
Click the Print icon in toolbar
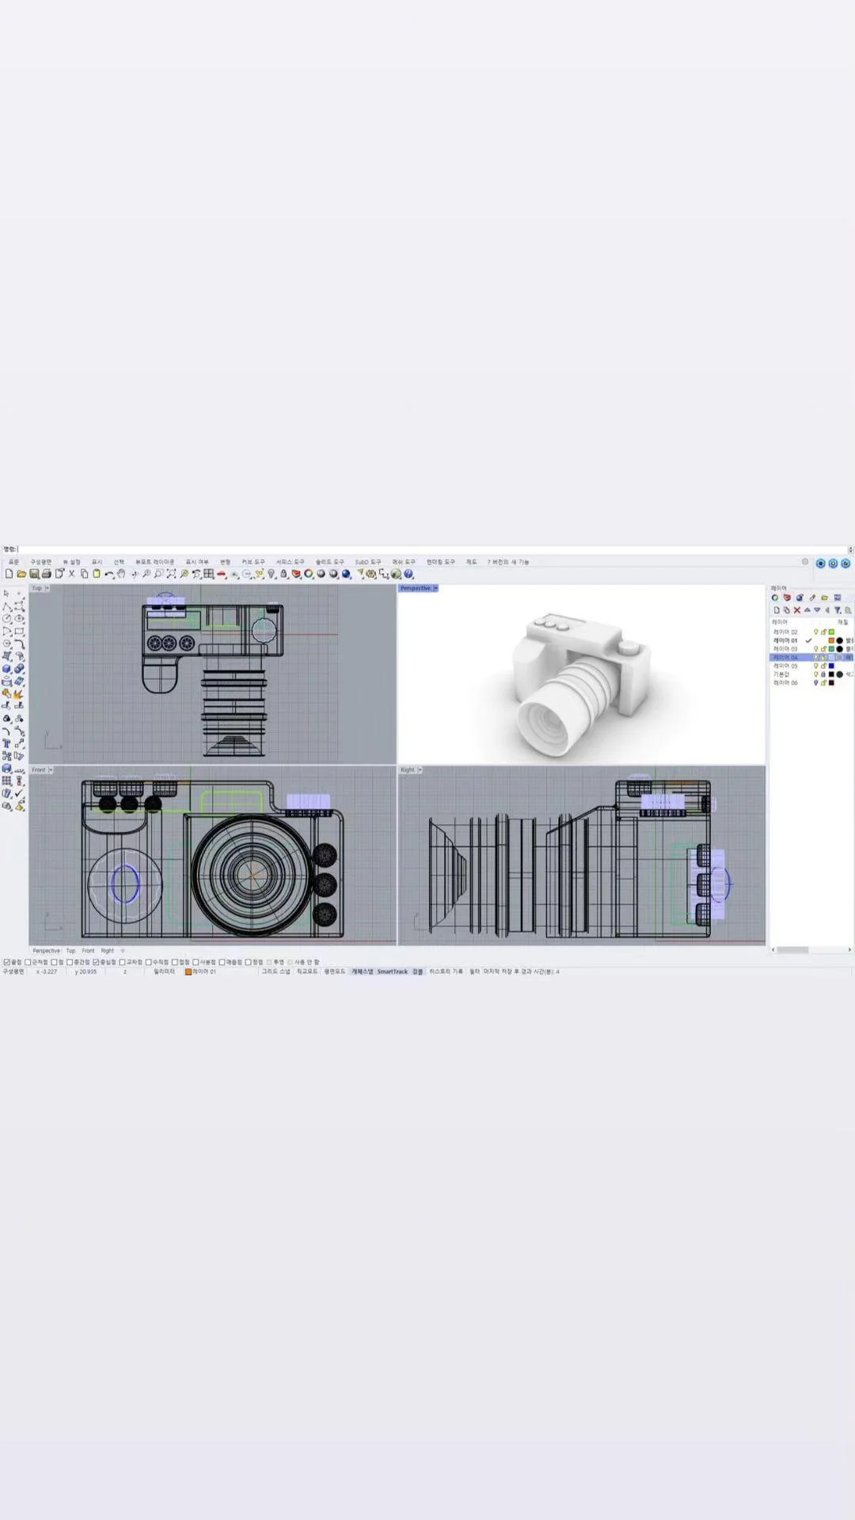click(47, 574)
